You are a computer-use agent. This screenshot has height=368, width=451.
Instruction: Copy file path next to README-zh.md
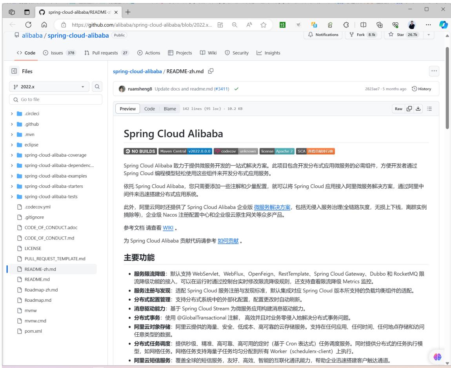pos(211,71)
